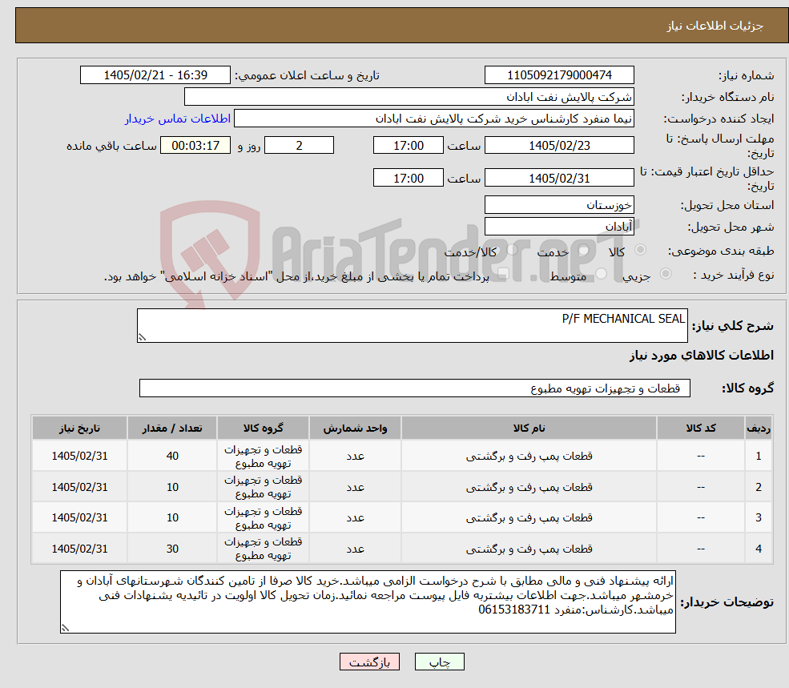Click the buyer notes resize grip
The height and width of the screenshot is (688, 789).
pyautogui.click(x=65, y=628)
